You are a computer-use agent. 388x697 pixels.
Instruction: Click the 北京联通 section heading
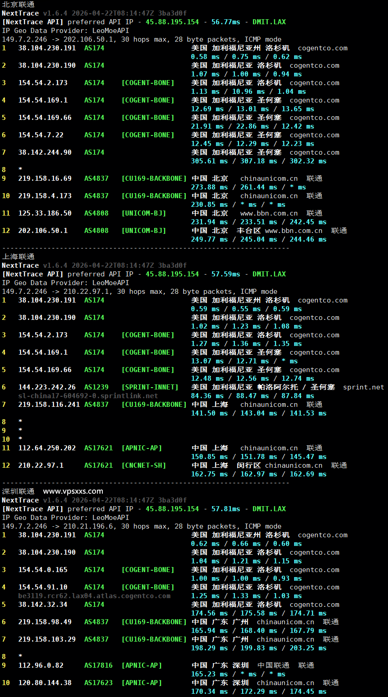tap(18, 5)
